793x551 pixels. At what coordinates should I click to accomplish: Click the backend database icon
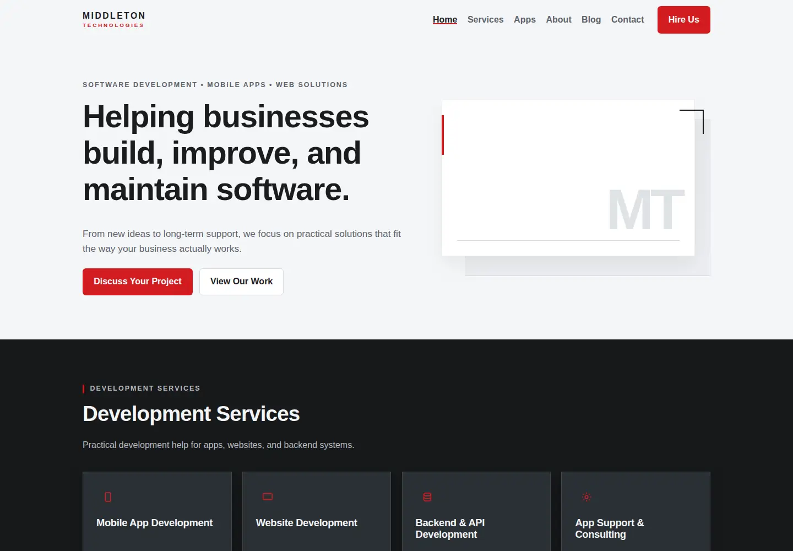tap(427, 497)
